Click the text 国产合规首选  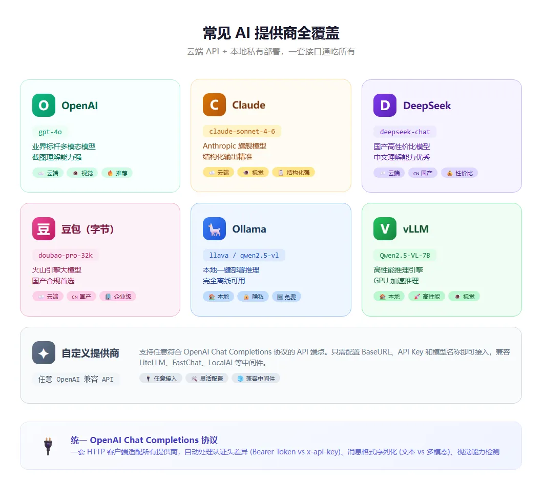[x=53, y=281]
